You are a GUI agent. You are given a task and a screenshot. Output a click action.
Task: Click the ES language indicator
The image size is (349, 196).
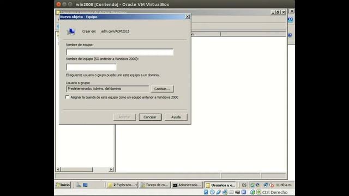coord(244,185)
